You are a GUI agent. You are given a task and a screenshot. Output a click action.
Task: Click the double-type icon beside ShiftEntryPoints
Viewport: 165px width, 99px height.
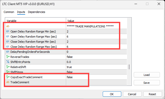coord(8,62)
